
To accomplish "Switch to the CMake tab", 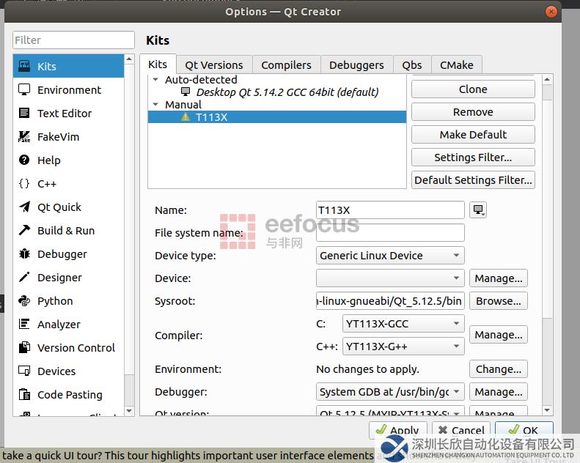I will click(x=457, y=65).
